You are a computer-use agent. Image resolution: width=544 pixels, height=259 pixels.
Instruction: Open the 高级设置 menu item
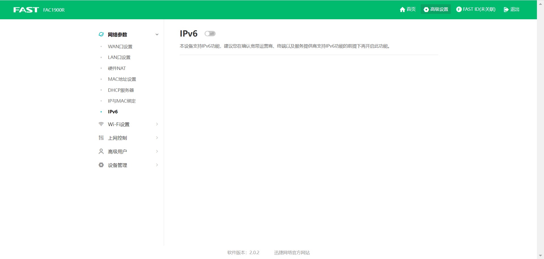(439, 9)
